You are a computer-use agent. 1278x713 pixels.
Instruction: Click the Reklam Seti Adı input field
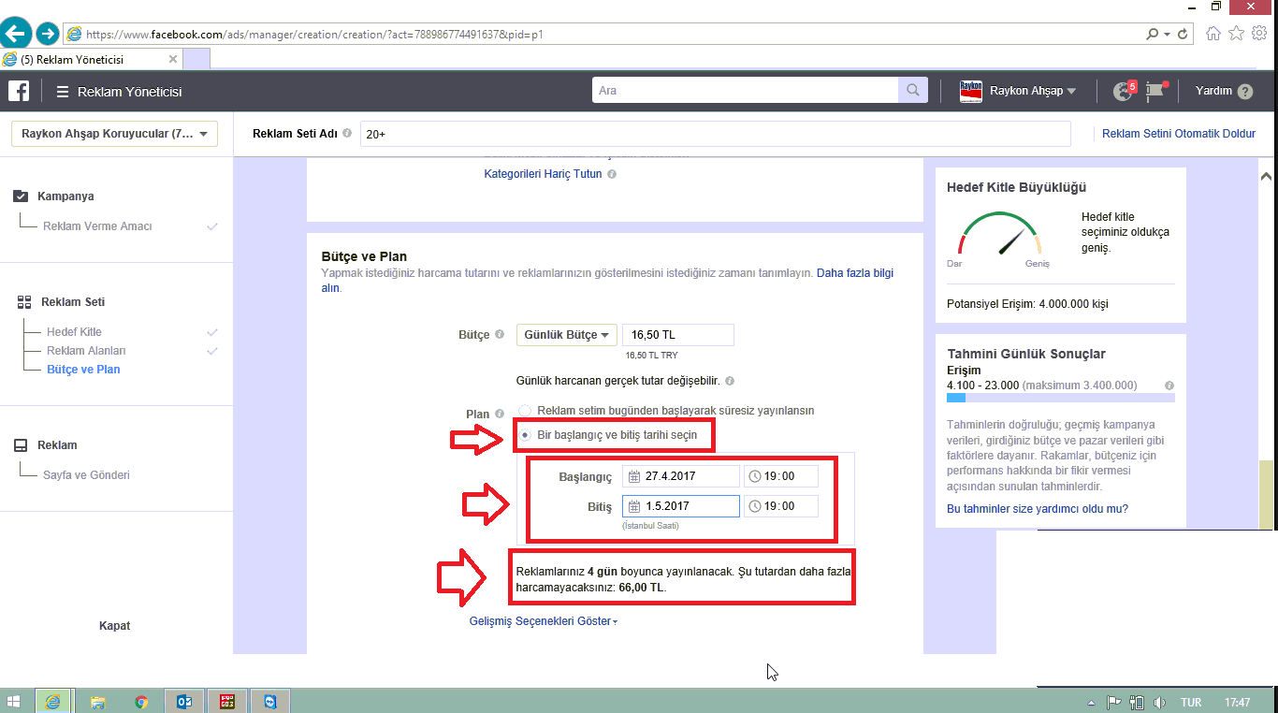(715, 134)
